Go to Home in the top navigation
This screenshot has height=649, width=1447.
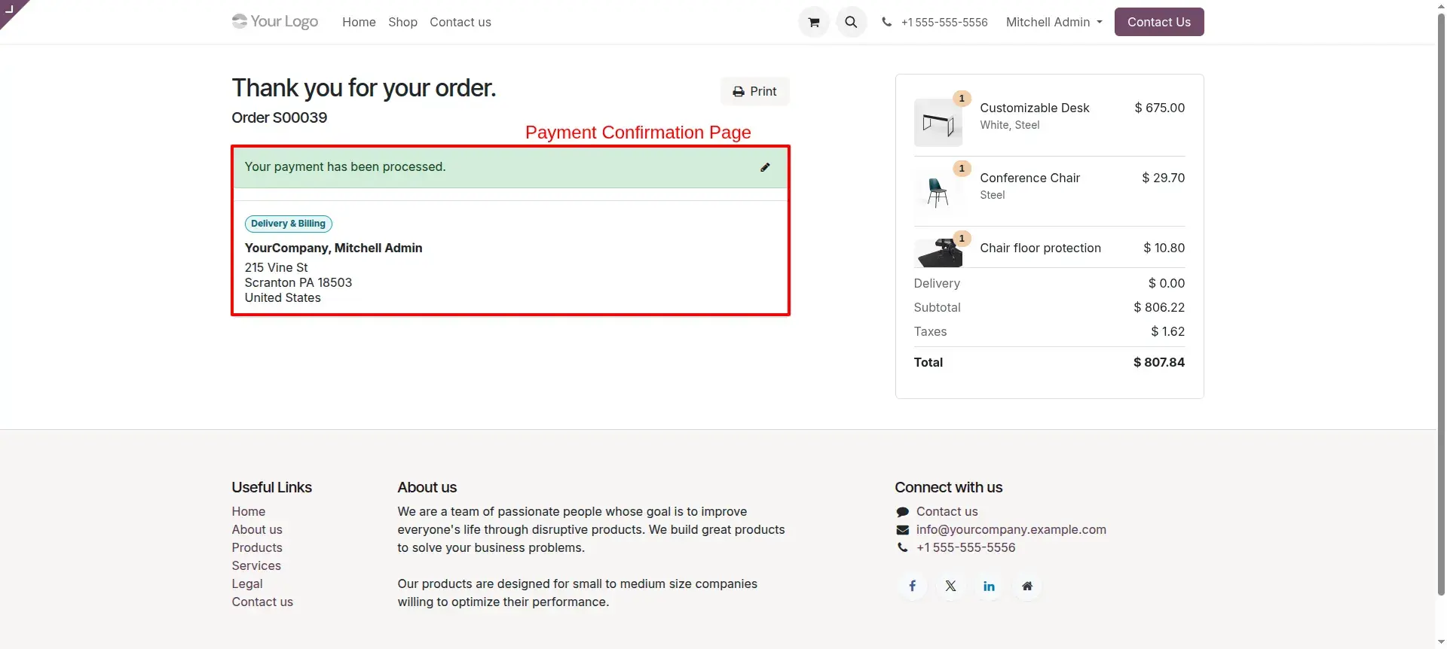click(x=359, y=22)
